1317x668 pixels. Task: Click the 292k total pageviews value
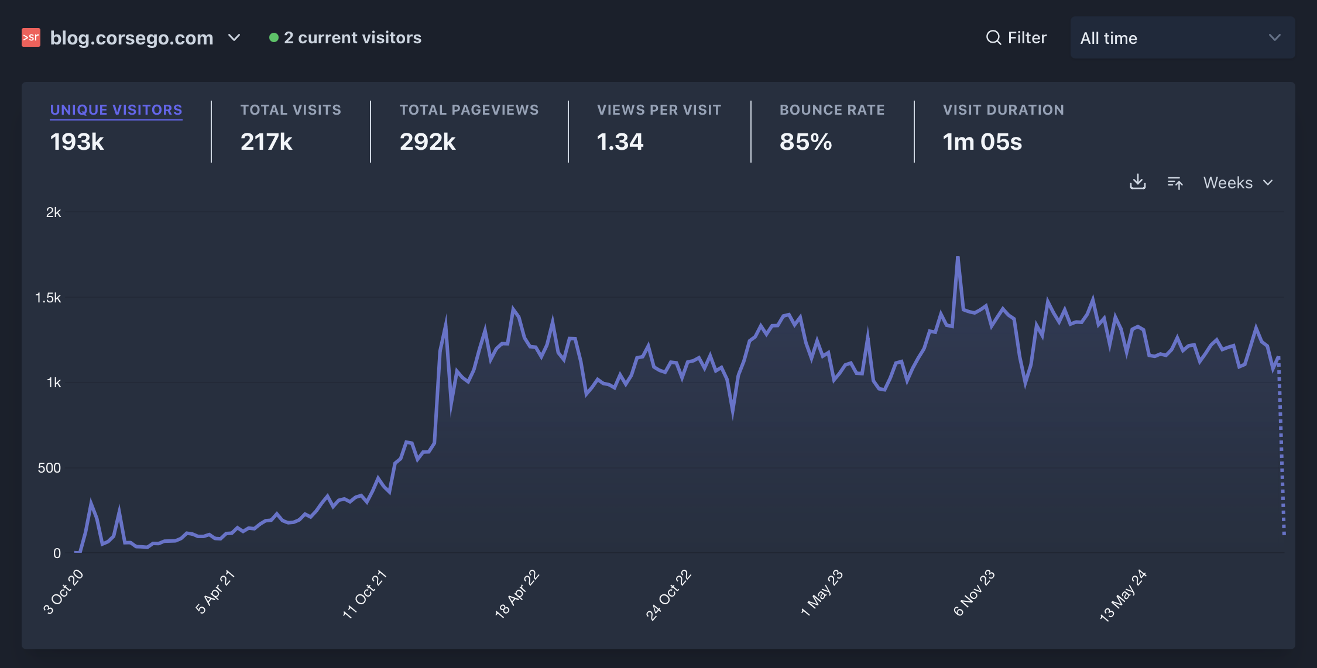[427, 142]
